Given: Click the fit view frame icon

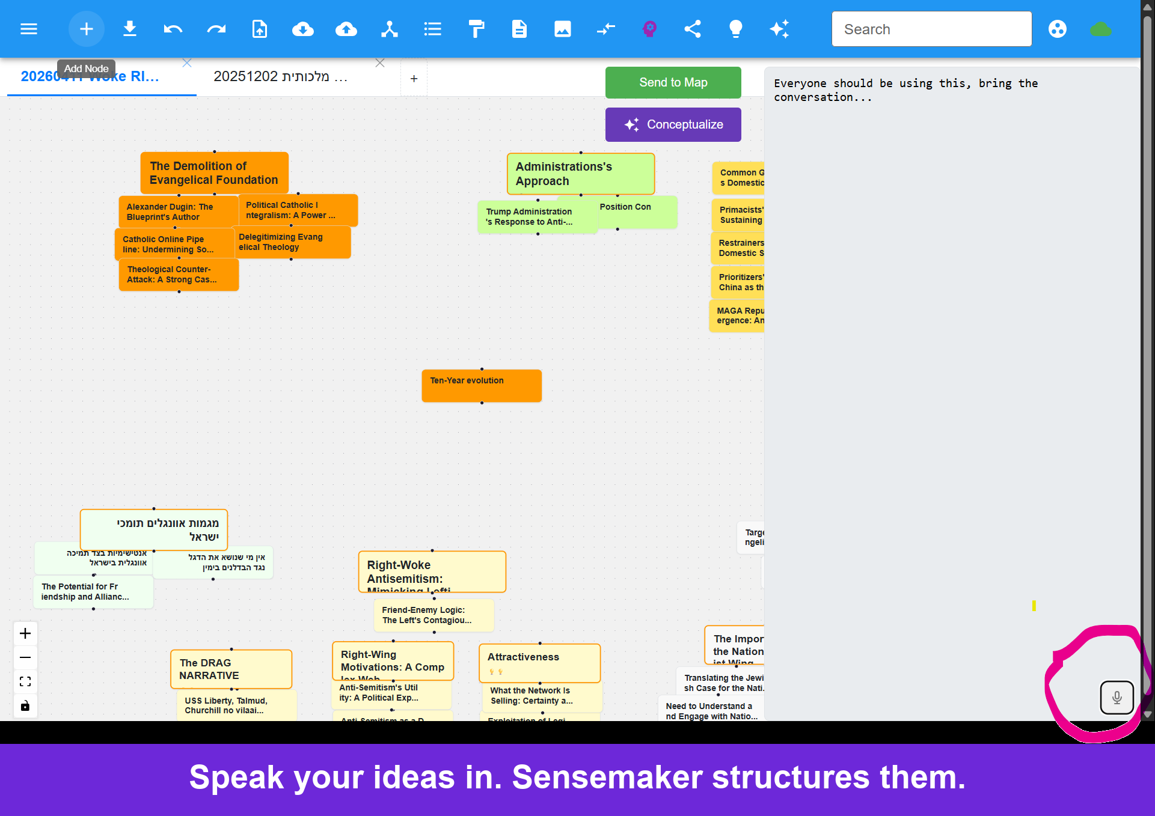Looking at the screenshot, I should [25, 681].
